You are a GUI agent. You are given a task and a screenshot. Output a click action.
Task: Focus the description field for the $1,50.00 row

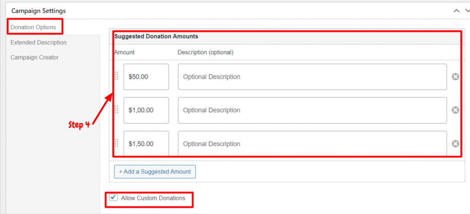[x=312, y=144]
